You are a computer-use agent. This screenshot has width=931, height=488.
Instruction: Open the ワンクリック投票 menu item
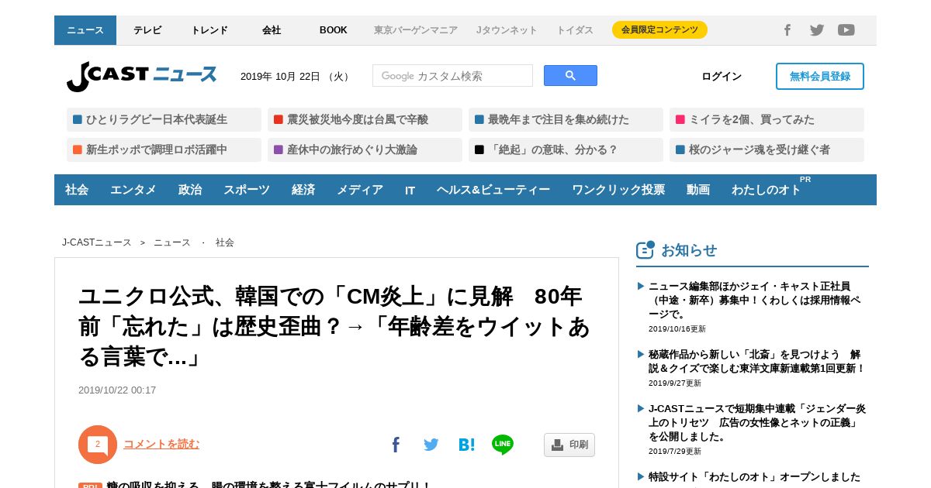coord(618,190)
